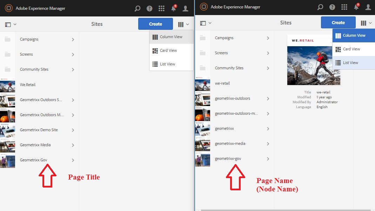Expand Community Sites chevron in right window
This screenshot has width=375, height=211.
[x=268, y=68]
